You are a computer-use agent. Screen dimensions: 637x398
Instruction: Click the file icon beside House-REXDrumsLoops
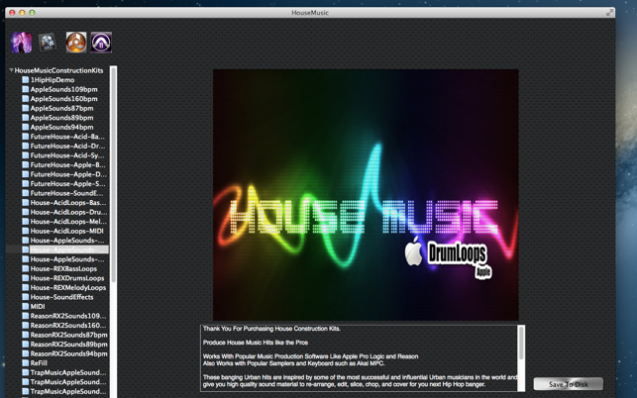point(25,278)
